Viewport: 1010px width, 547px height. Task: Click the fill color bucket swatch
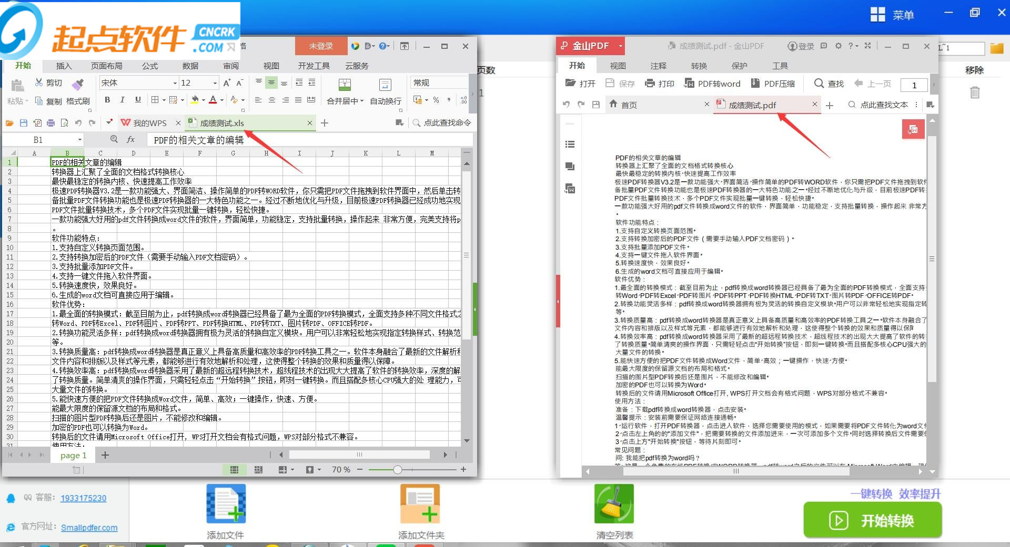pyautogui.click(x=195, y=100)
